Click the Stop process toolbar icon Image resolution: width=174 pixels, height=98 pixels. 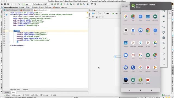point(74,4)
